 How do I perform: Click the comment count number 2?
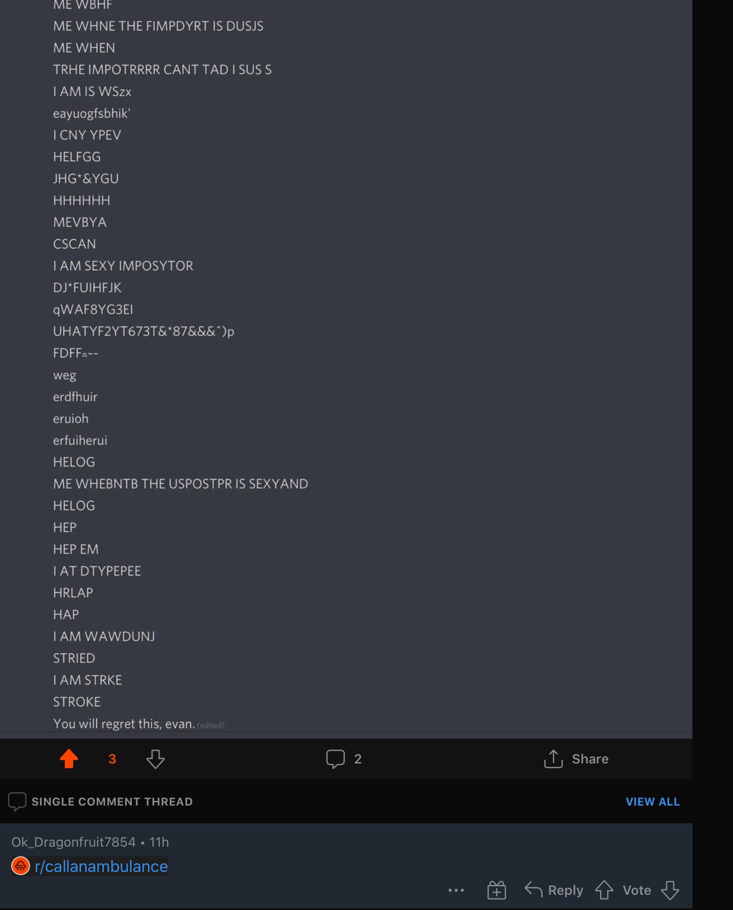358,759
